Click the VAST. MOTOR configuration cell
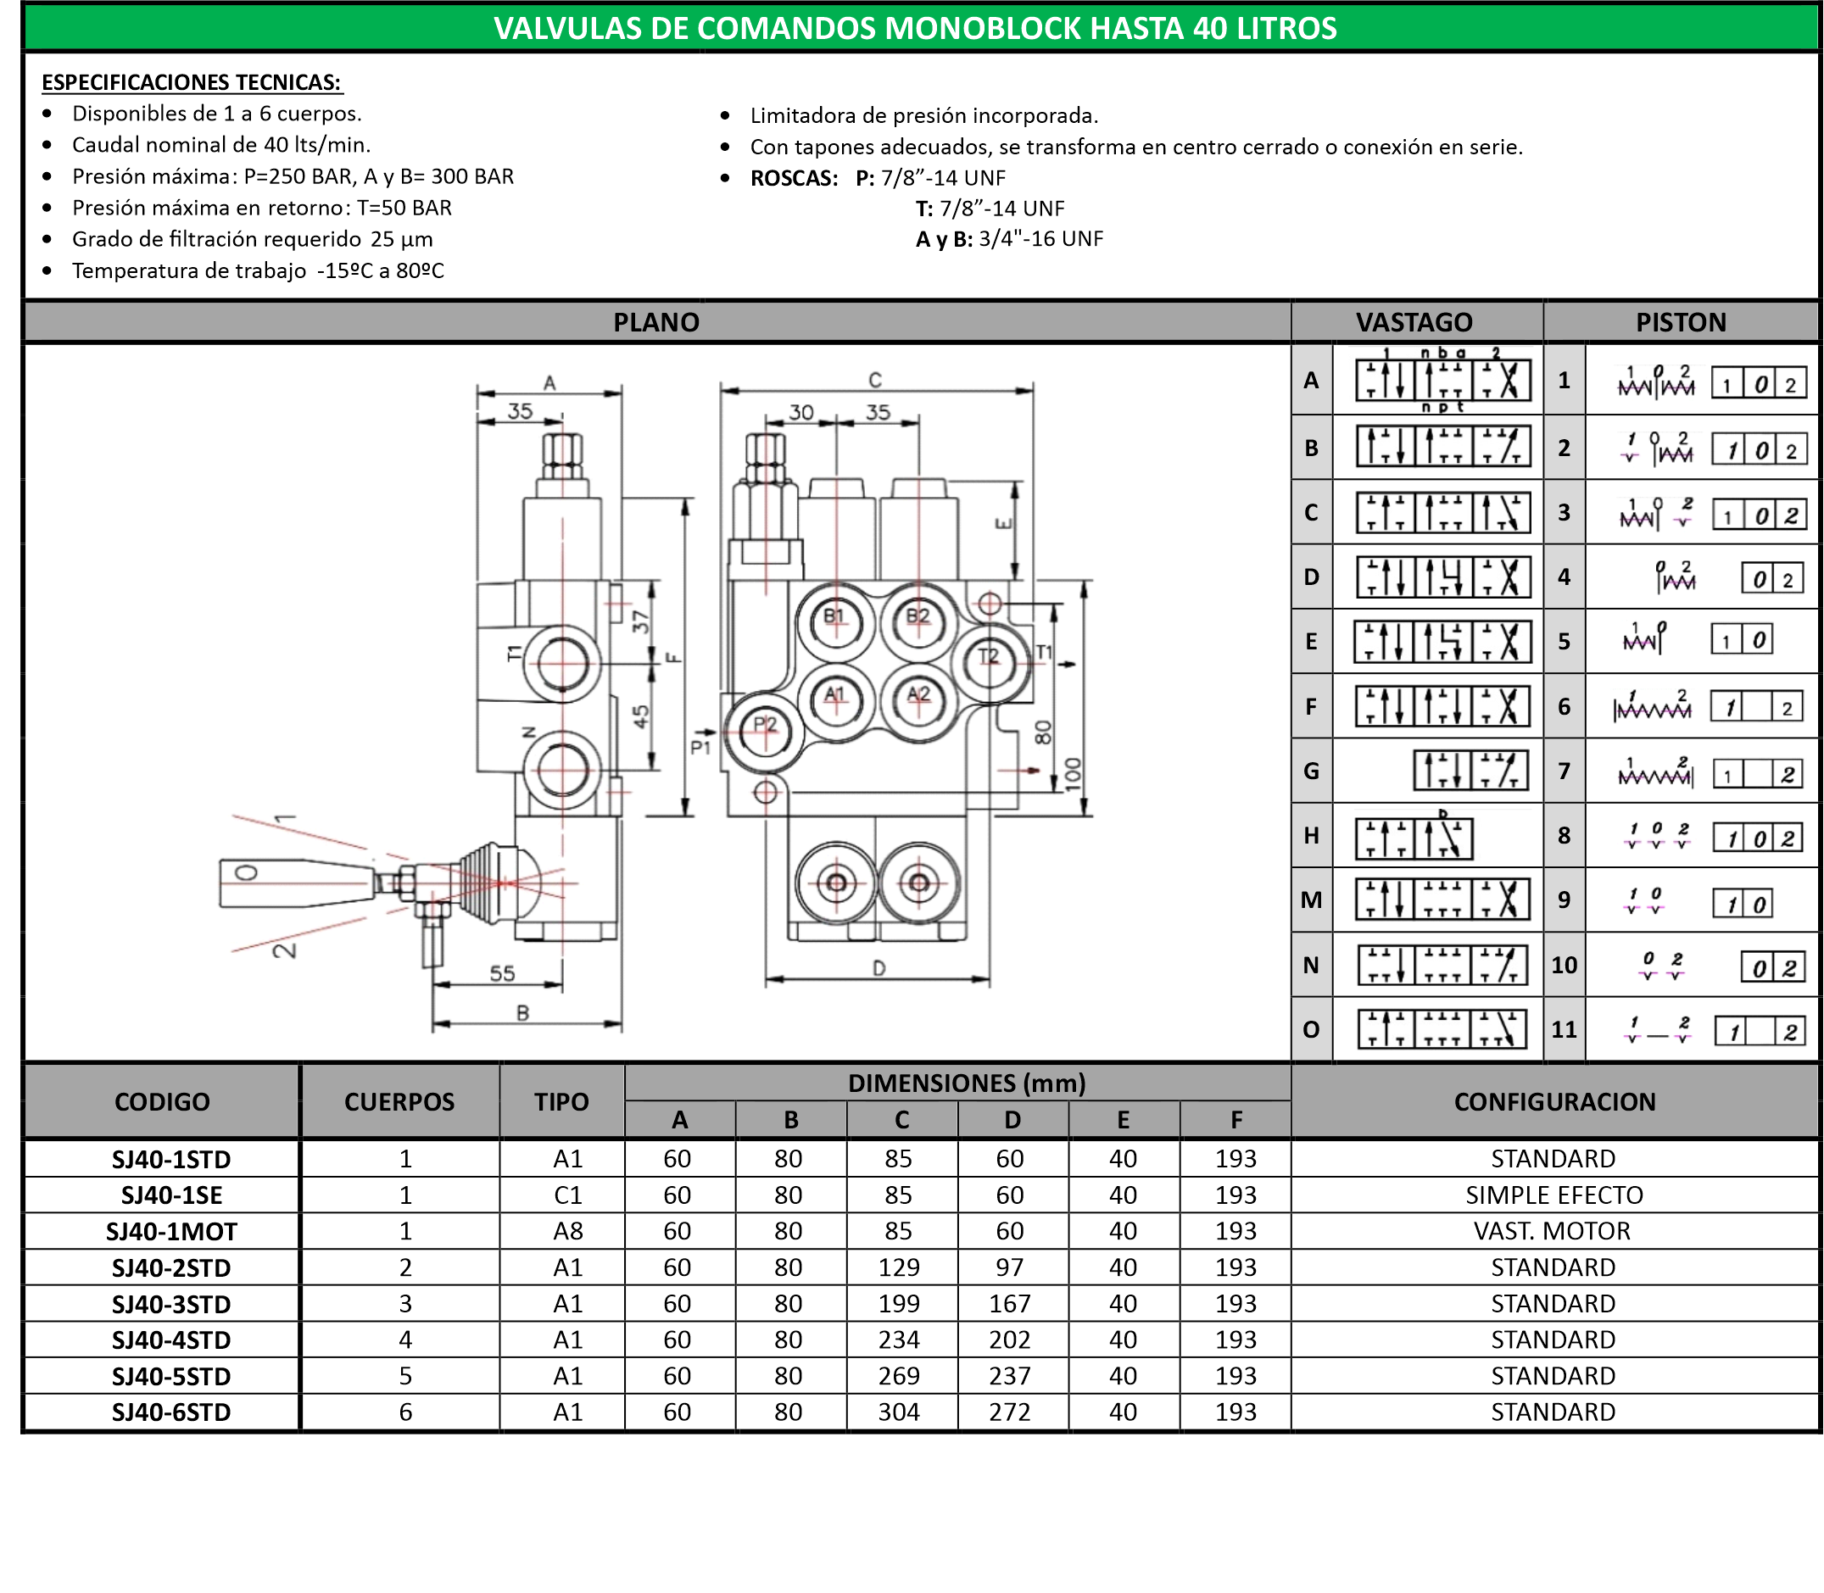 coord(1552,1231)
